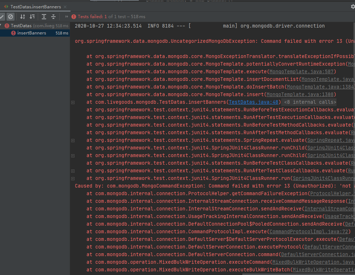Switch to the TestDatas.insertBanners run tab
The height and width of the screenshot is (275, 355).
35,7
